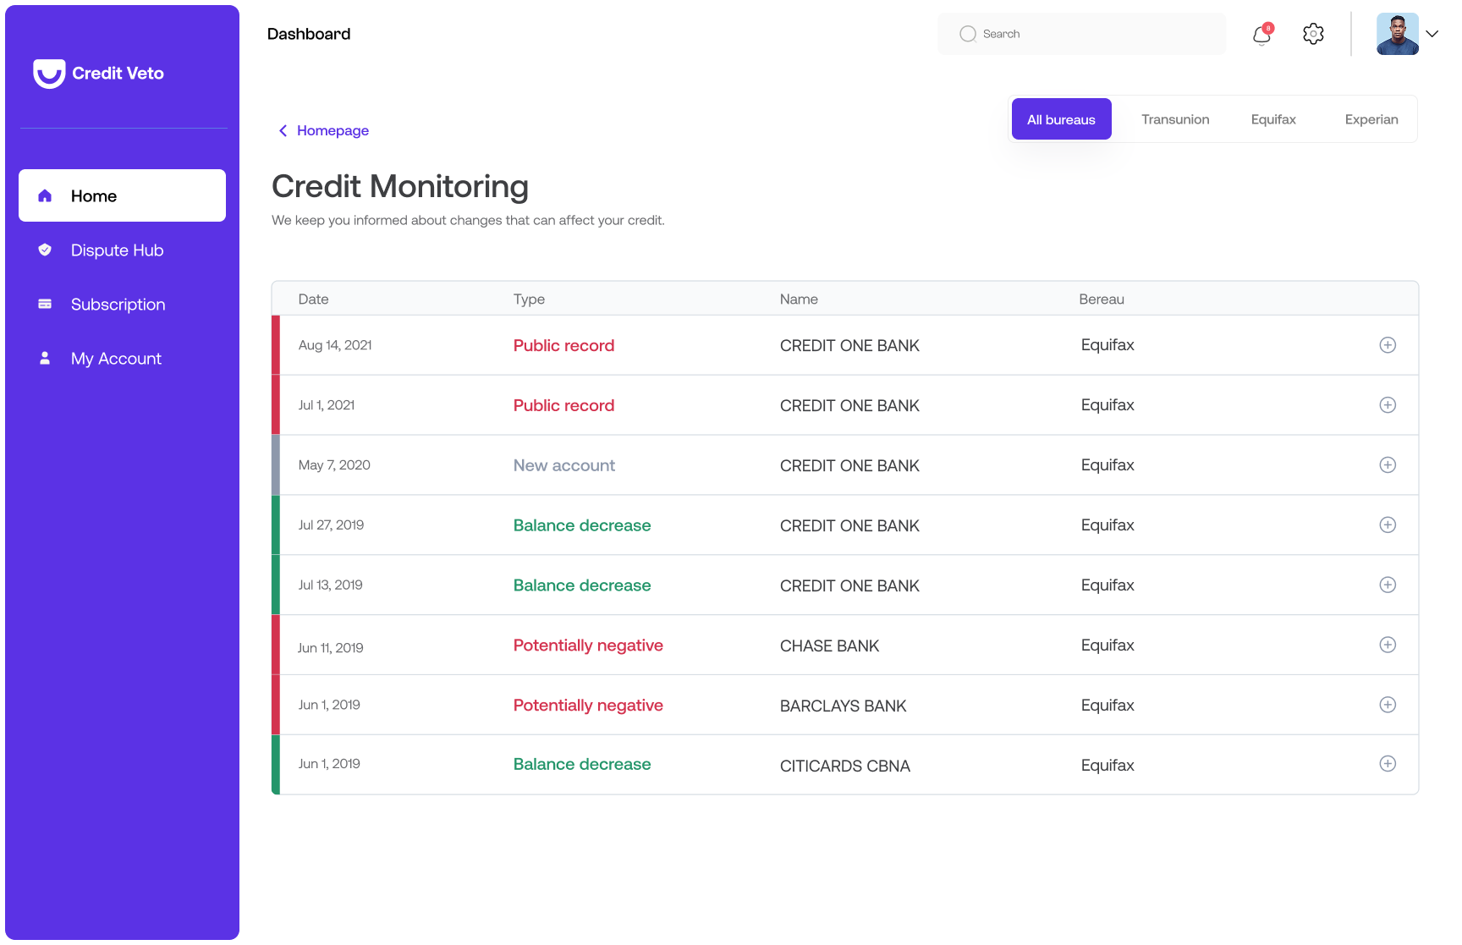This screenshot has width=1462, height=945.
Task: Expand the CHASE BANK row details
Action: coord(1388,645)
